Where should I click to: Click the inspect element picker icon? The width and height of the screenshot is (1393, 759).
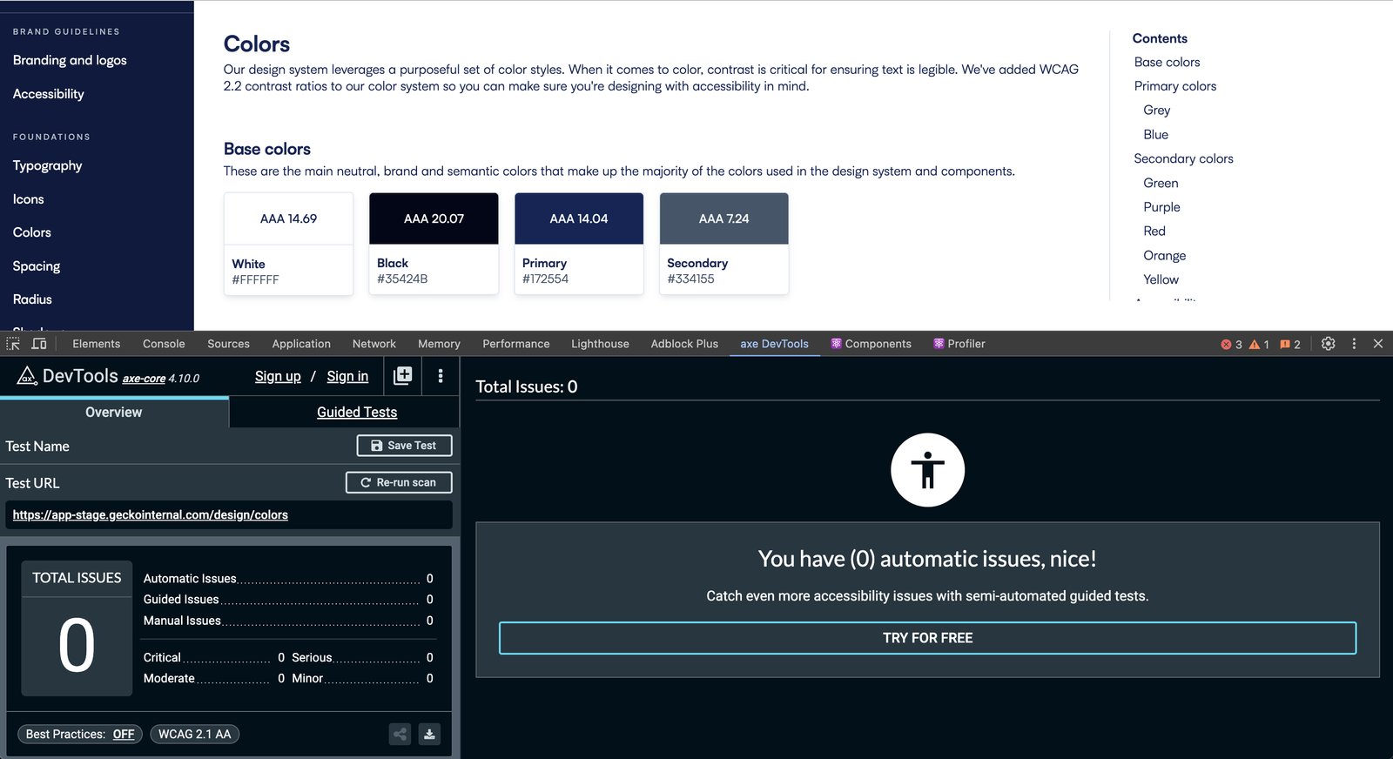(x=13, y=344)
